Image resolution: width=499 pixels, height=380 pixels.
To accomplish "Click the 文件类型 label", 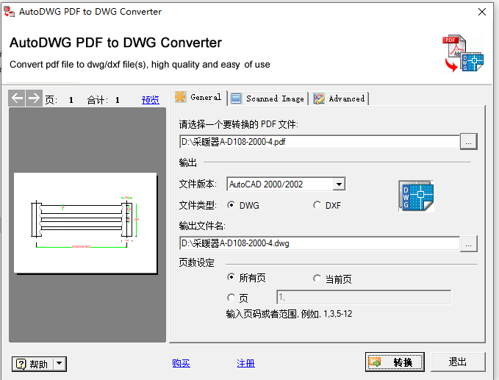I will [x=198, y=205].
